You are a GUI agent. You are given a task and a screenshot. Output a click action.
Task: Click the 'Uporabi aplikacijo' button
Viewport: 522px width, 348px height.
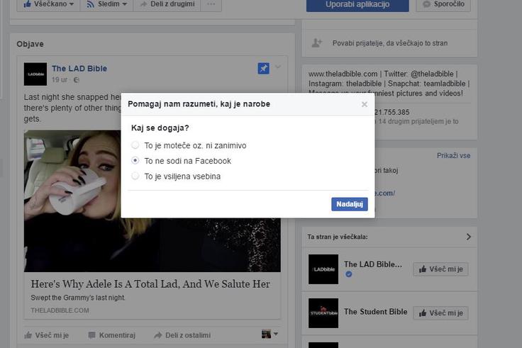point(357,4)
